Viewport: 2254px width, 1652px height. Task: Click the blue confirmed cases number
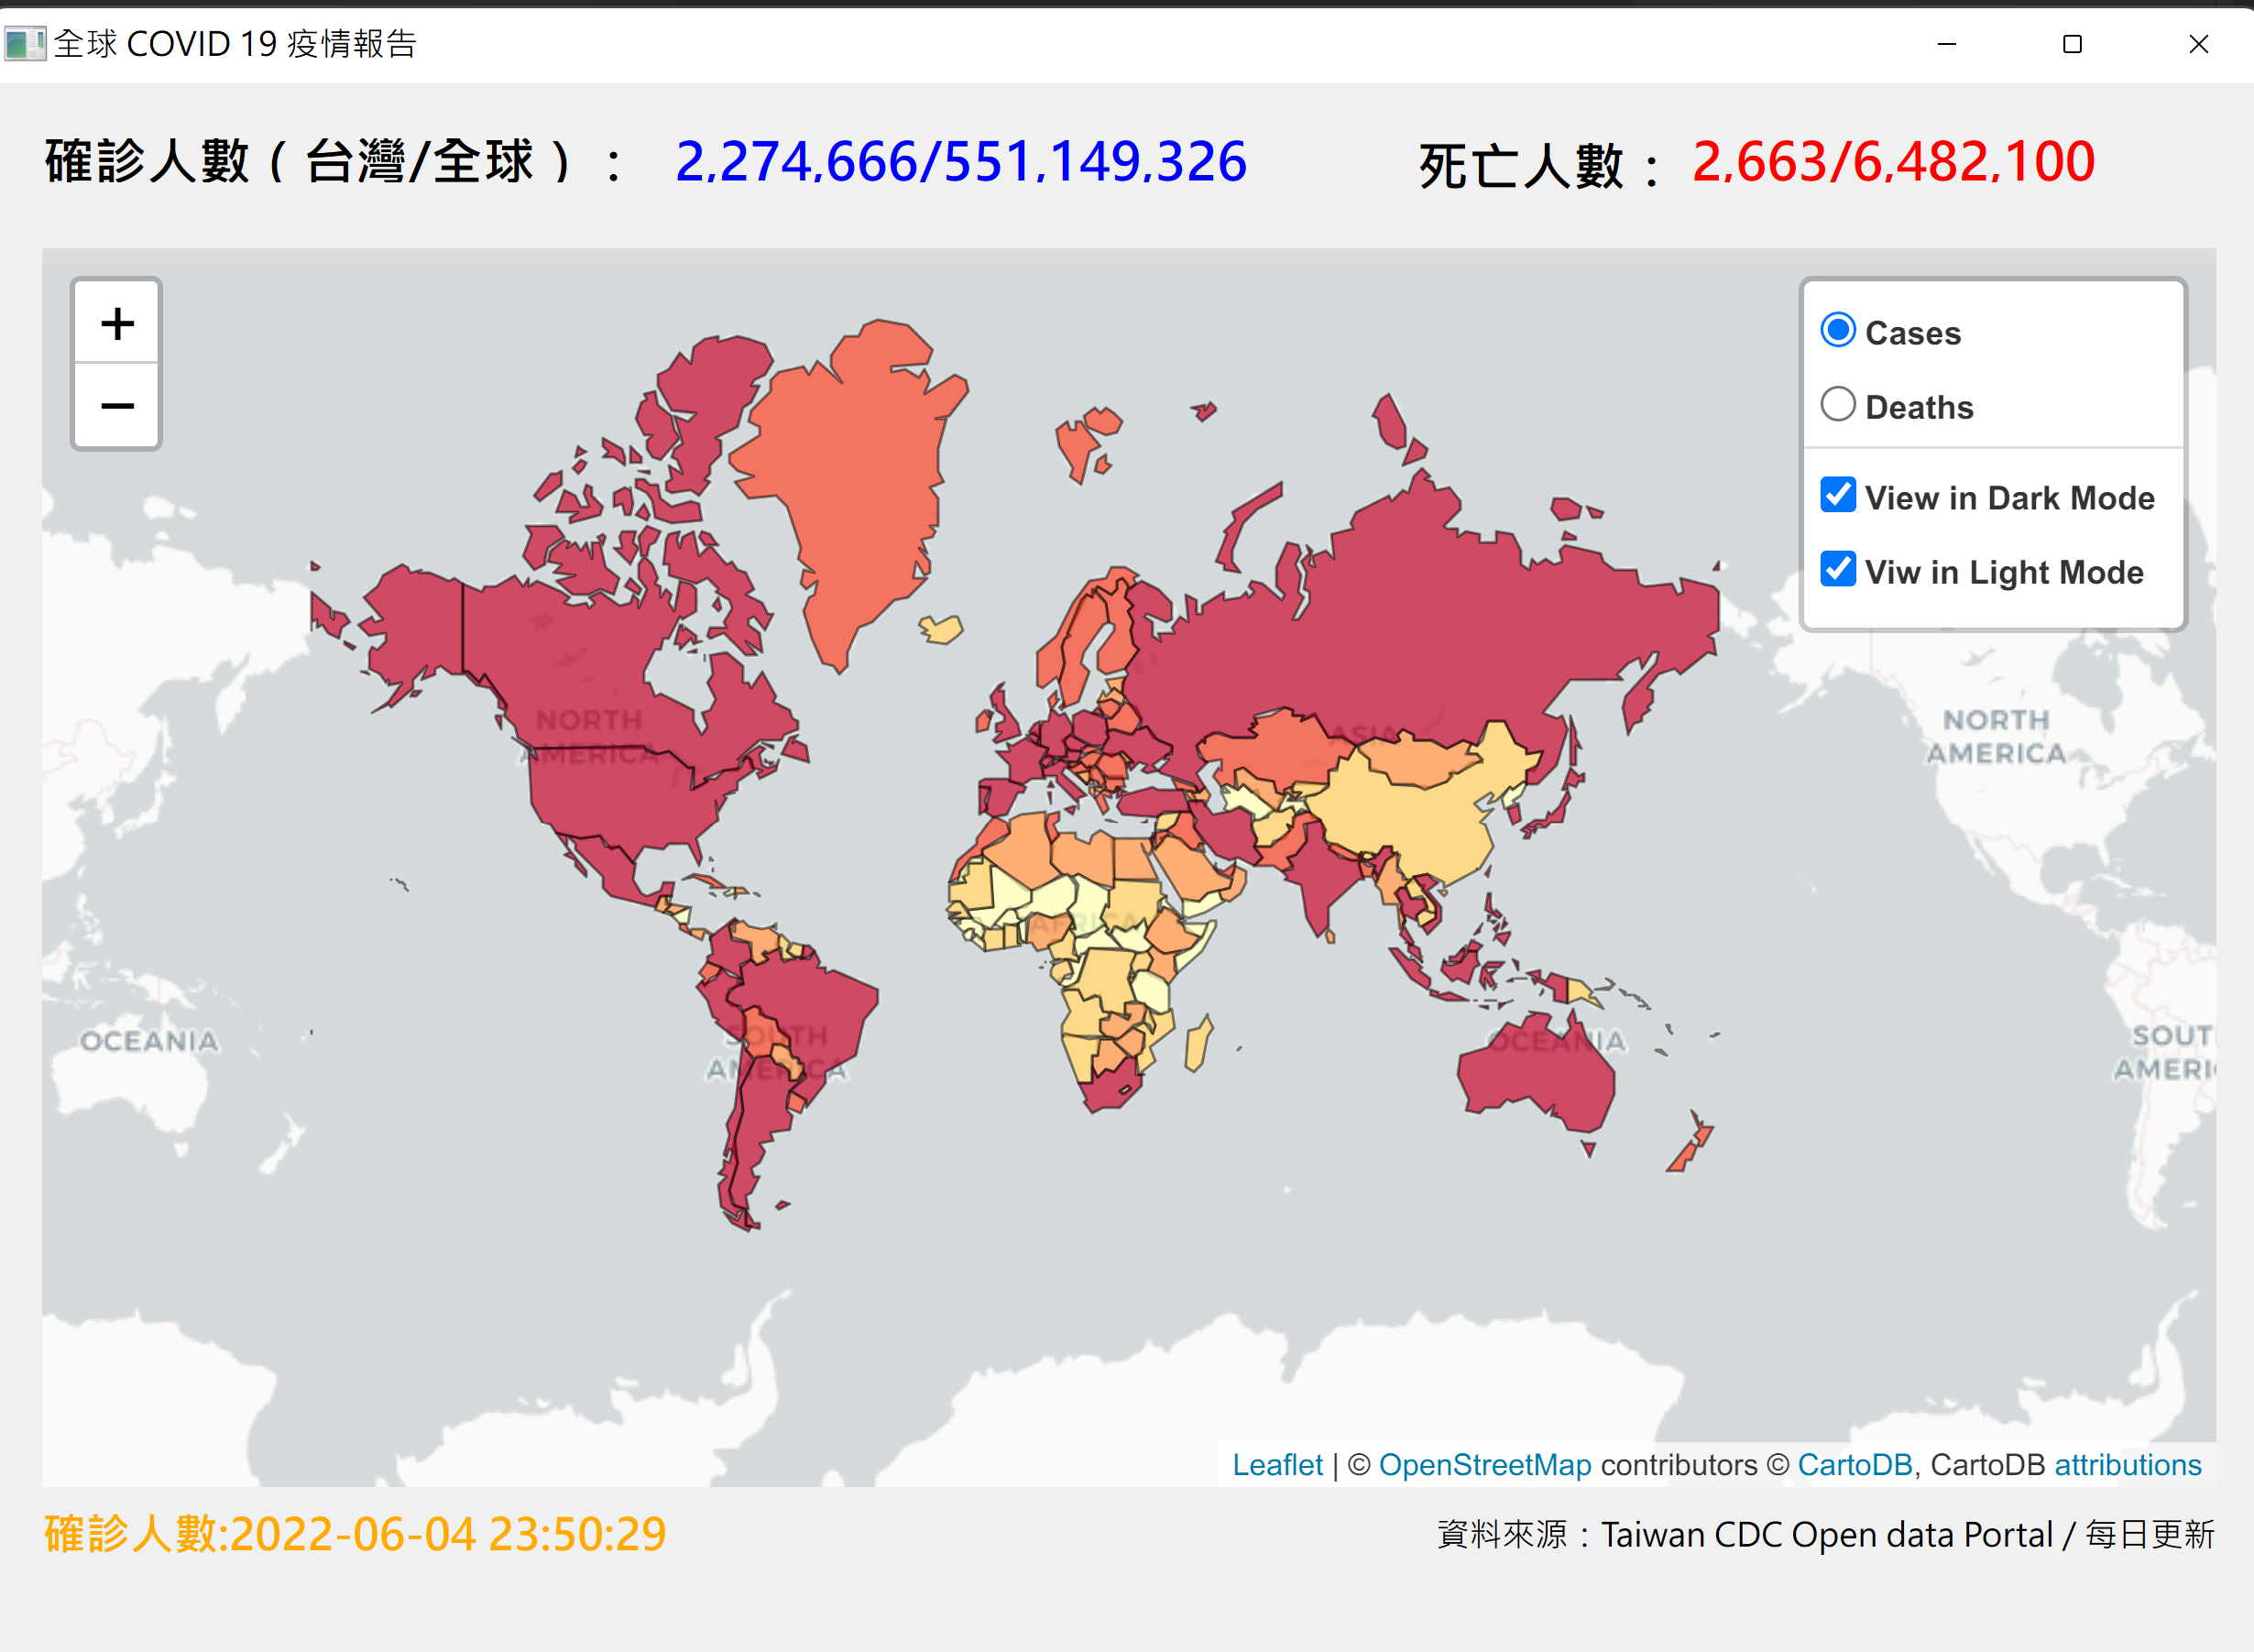point(960,162)
